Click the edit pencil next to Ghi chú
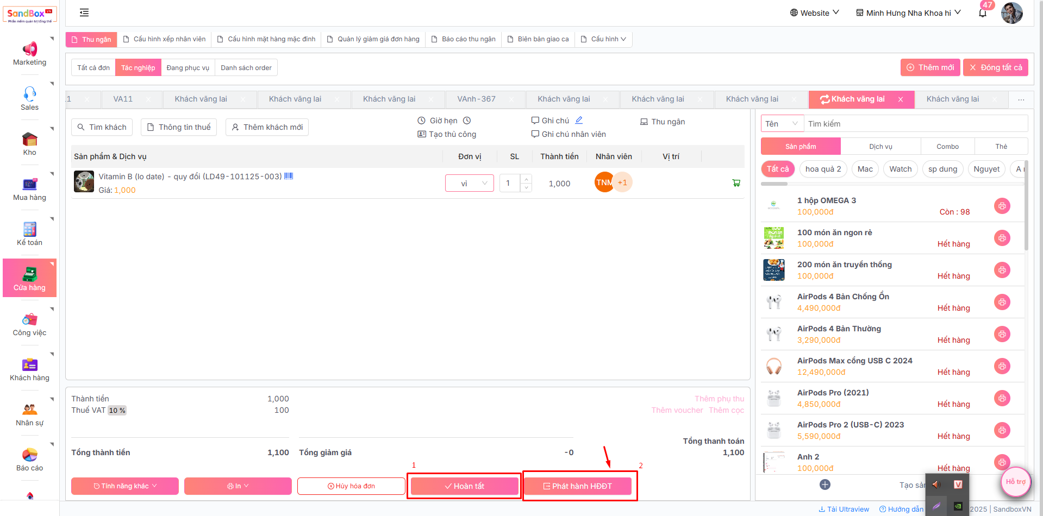This screenshot has width=1043, height=516. [579, 120]
